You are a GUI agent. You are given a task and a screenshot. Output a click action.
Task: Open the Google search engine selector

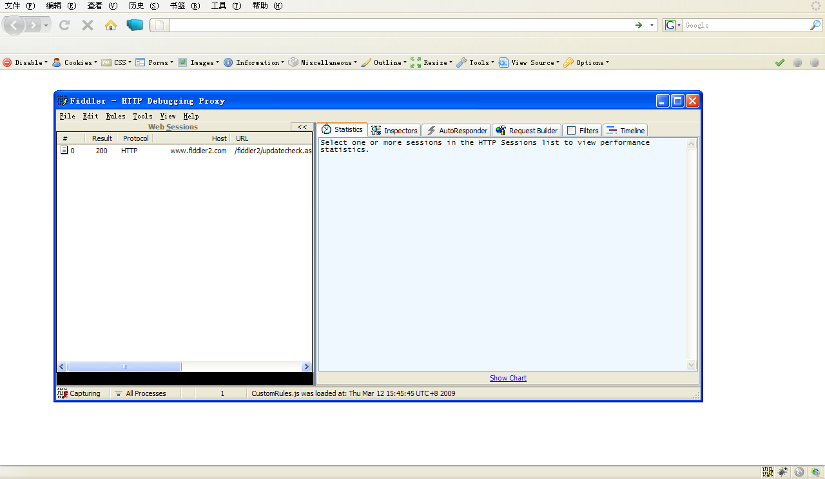pos(673,25)
